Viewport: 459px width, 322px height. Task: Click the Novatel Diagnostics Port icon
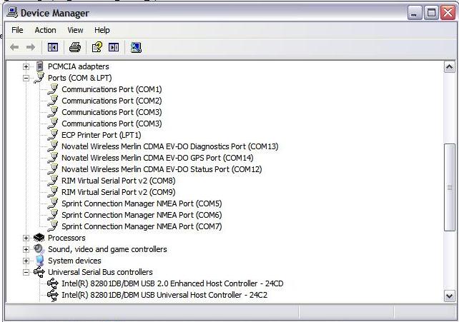[x=53, y=146]
